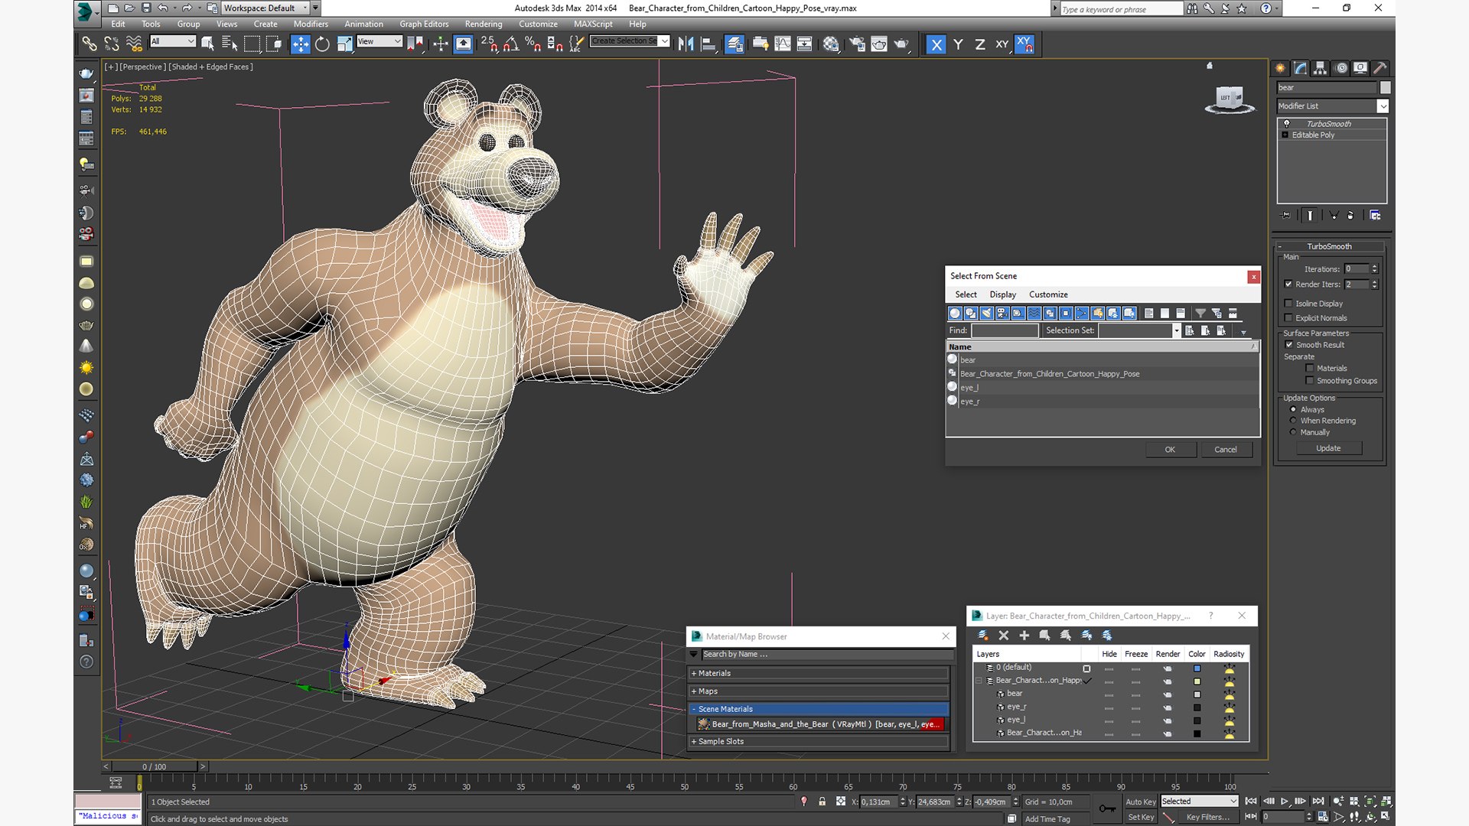Activate the Select and Move tool
The width and height of the screenshot is (1469, 826).
[300, 44]
